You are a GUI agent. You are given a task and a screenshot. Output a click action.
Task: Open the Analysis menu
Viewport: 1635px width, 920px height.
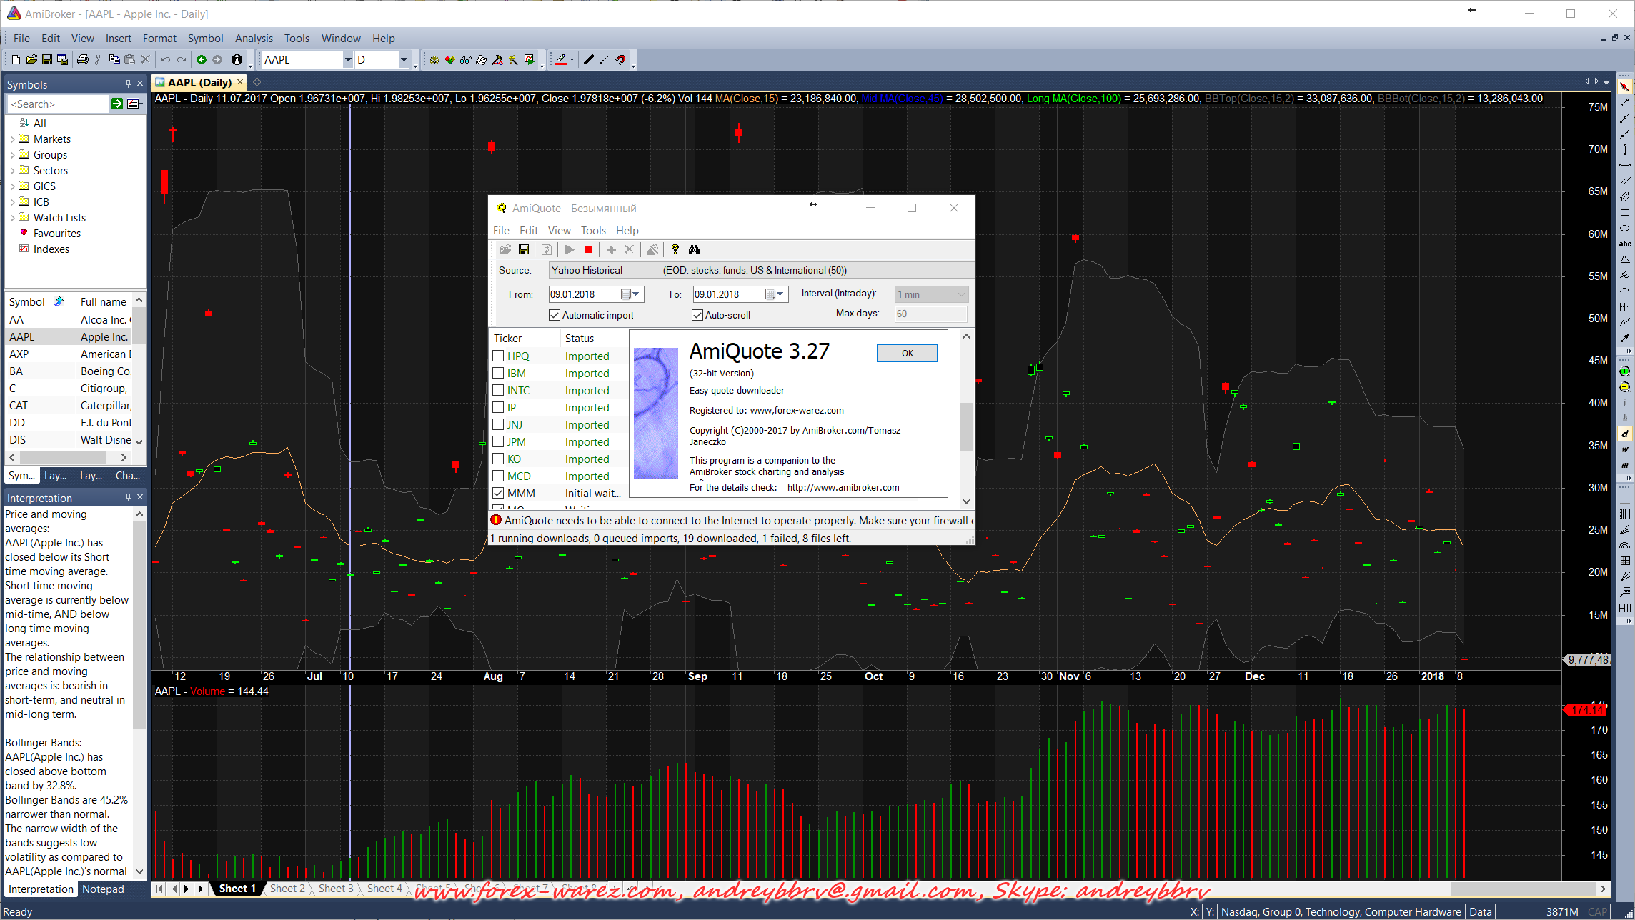[254, 39]
